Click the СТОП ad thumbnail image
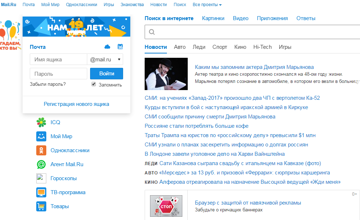Image resolution: width=360 pixels, height=220 pixels. (x=166, y=206)
